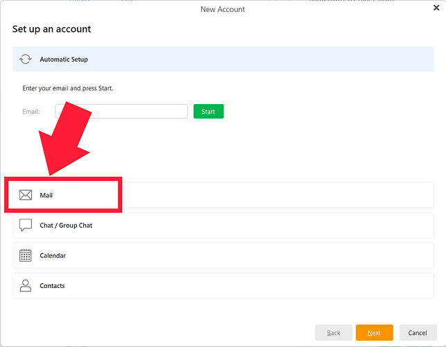Click the 'New Account' window title
This screenshot has width=446, height=347.
[223, 9]
